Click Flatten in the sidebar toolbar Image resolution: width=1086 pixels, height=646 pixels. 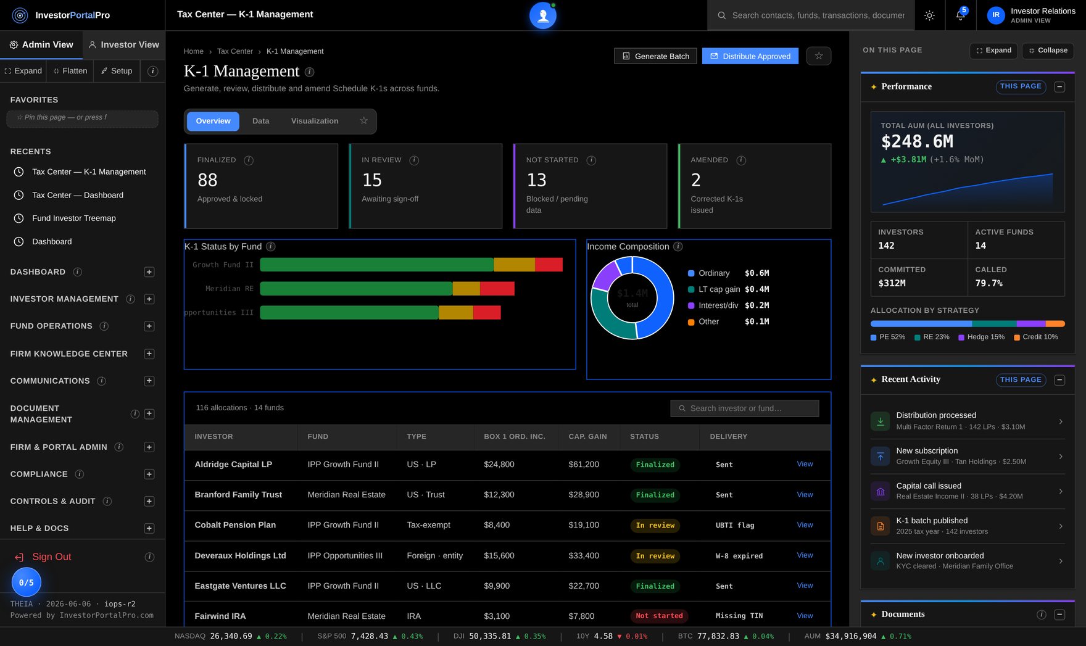(x=70, y=71)
